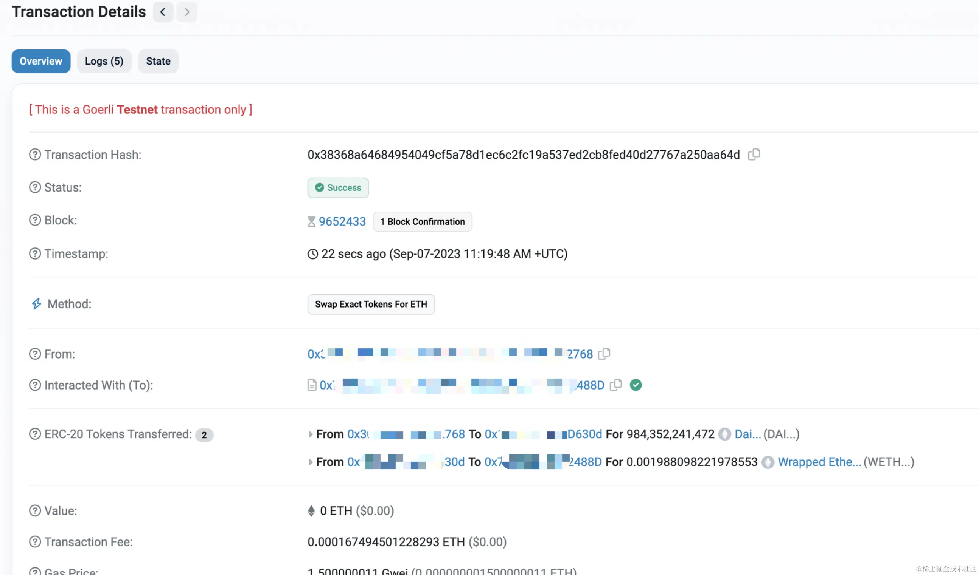
Task: Open the State tab
Action: point(158,61)
